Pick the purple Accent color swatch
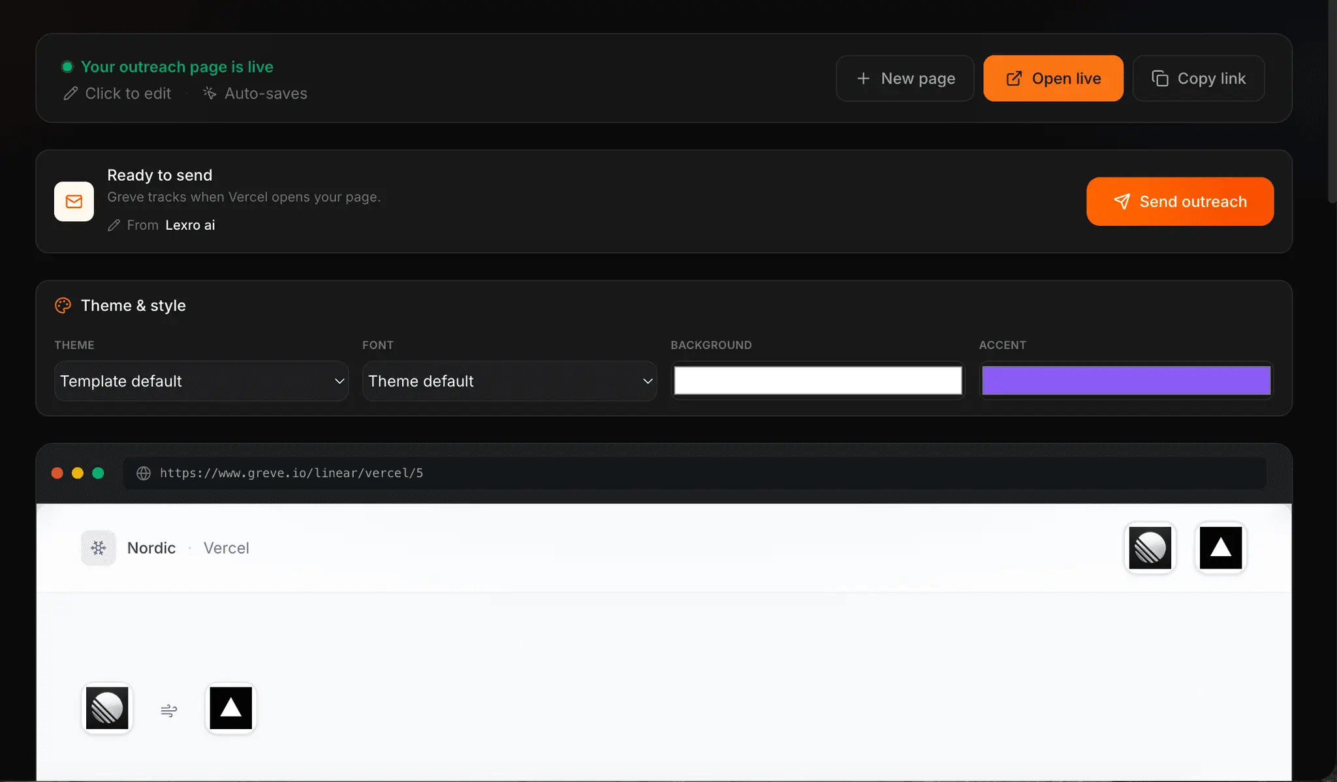Image resolution: width=1337 pixels, height=782 pixels. pos(1126,381)
